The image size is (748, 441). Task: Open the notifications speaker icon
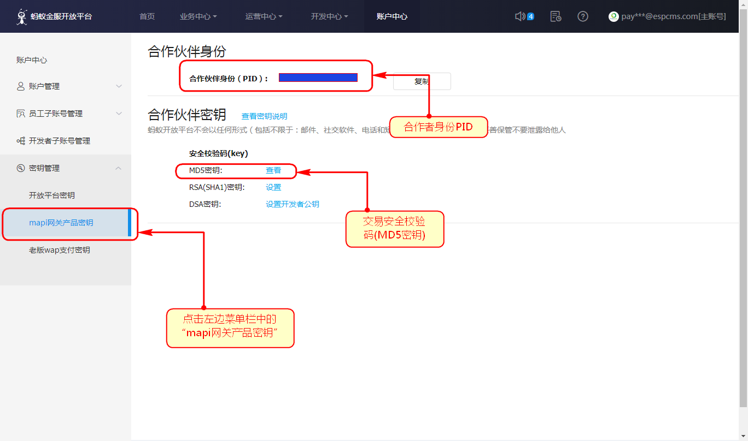coord(520,16)
